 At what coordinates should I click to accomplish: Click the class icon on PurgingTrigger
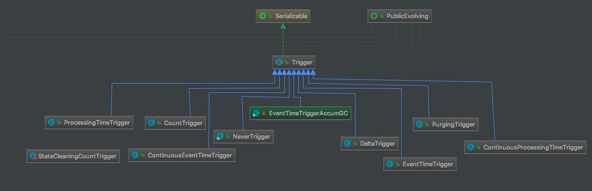pos(420,124)
